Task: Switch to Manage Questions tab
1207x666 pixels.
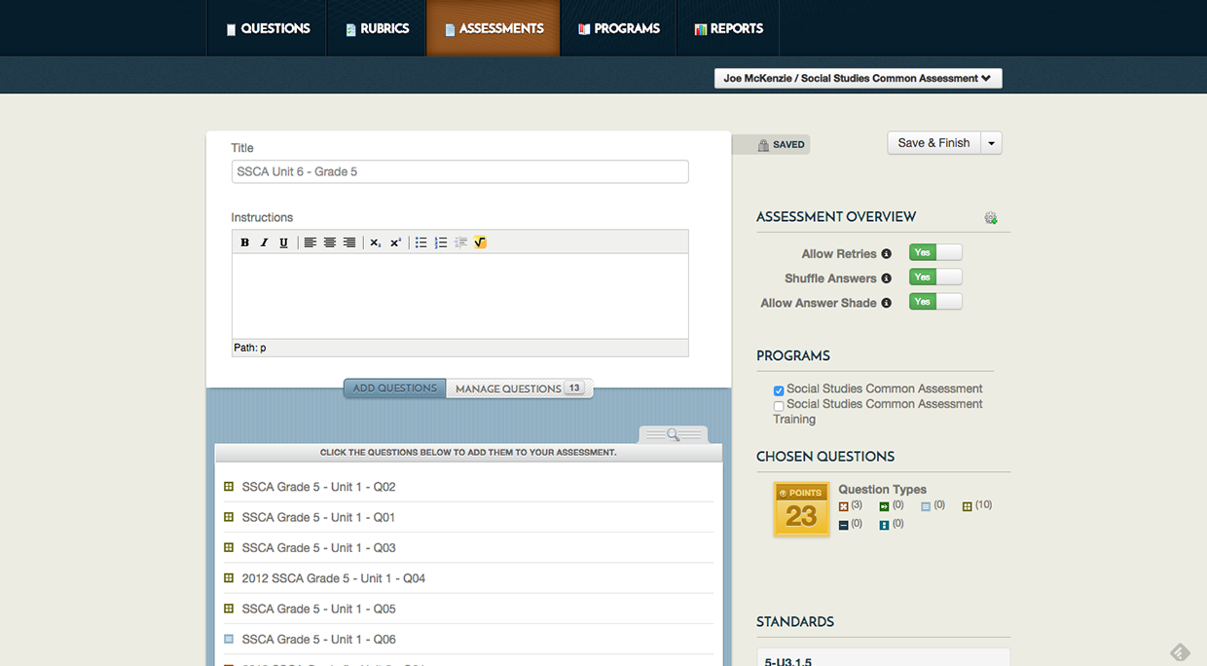Action: [518, 388]
